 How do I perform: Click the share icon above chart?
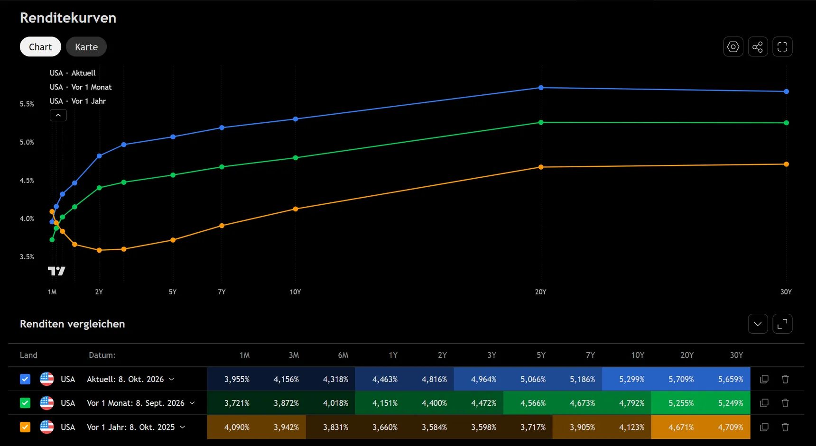758,47
